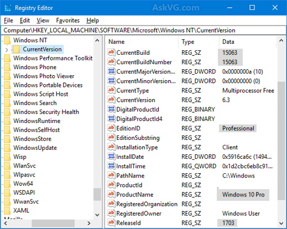Click the 'Multiprocessor Free' data value
This screenshot has height=229, width=287.
[248, 91]
